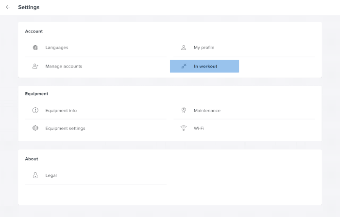Screen dimensions: 340x217
Task: Open the Languages settings
Action: tap(57, 48)
